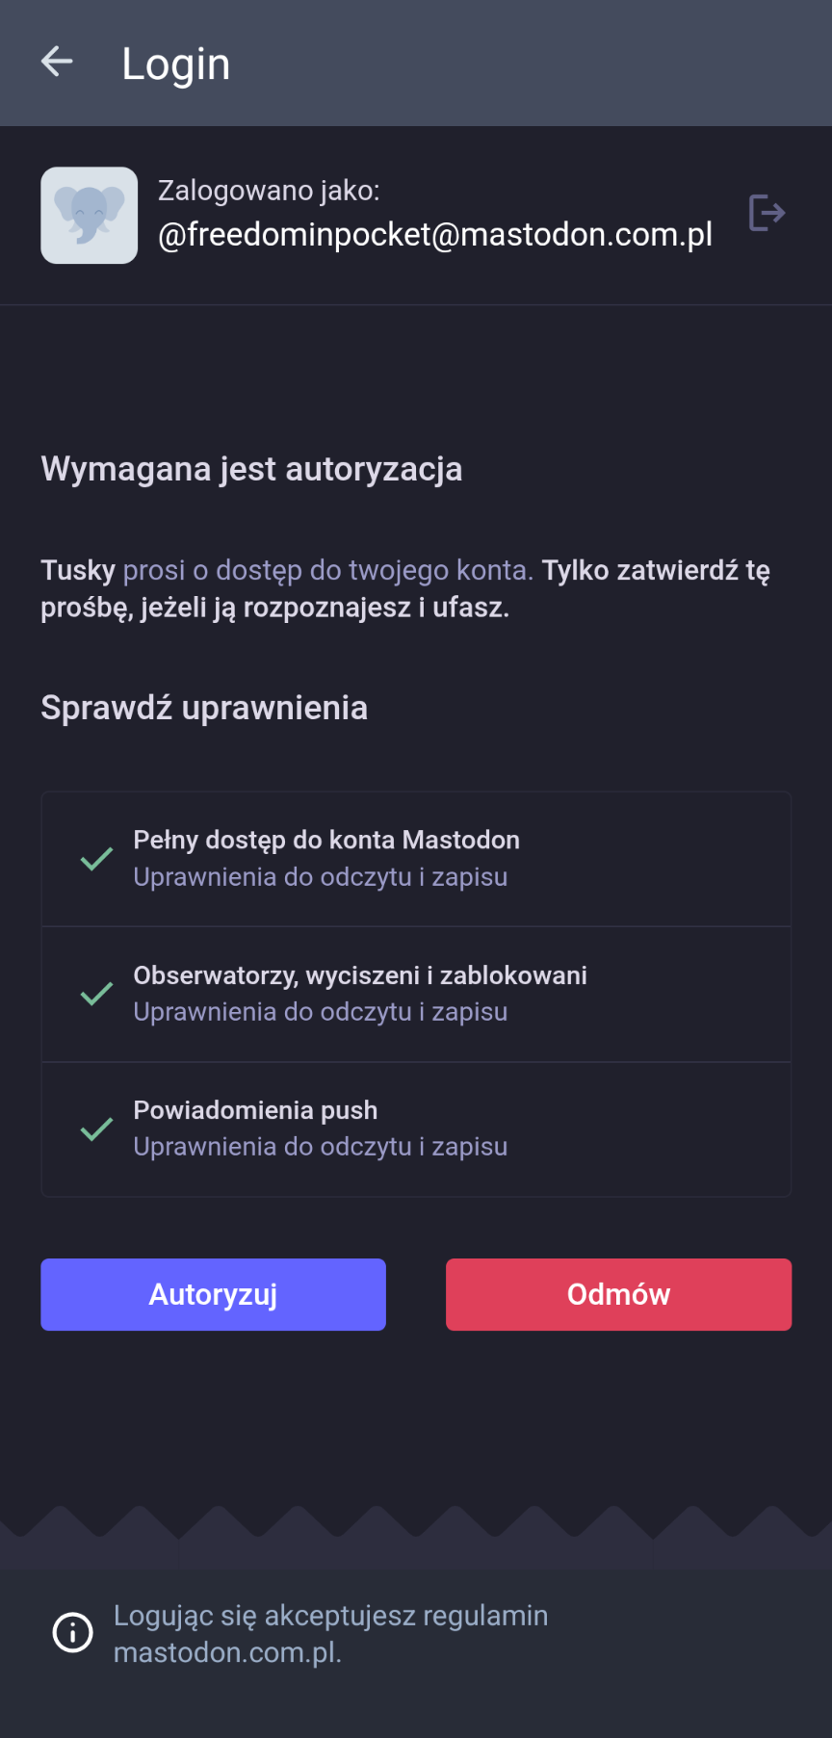Click the "Zalogowano jako:" label
832x1738 pixels.
269,191
